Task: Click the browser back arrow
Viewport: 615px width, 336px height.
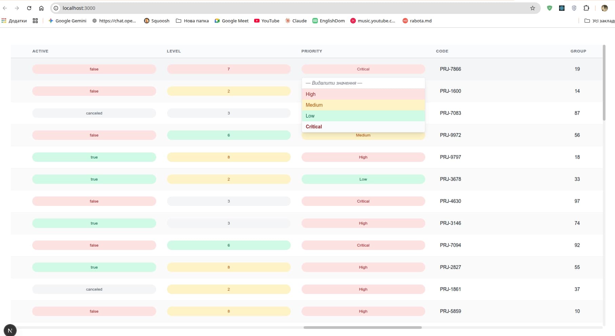Action: click(x=5, y=8)
